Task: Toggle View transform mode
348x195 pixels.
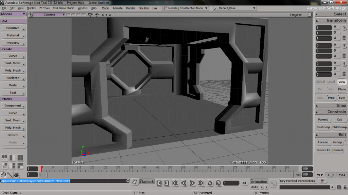Action: (342, 82)
